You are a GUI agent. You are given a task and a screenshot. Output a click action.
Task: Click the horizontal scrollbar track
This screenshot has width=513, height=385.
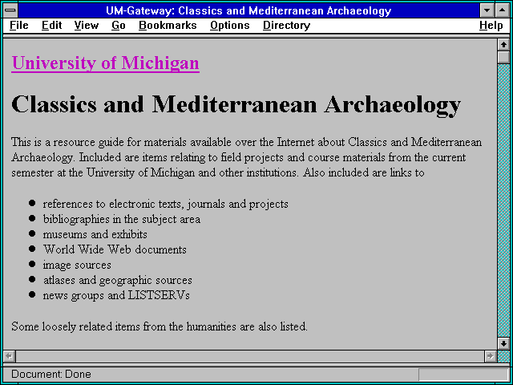(x=249, y=356)
